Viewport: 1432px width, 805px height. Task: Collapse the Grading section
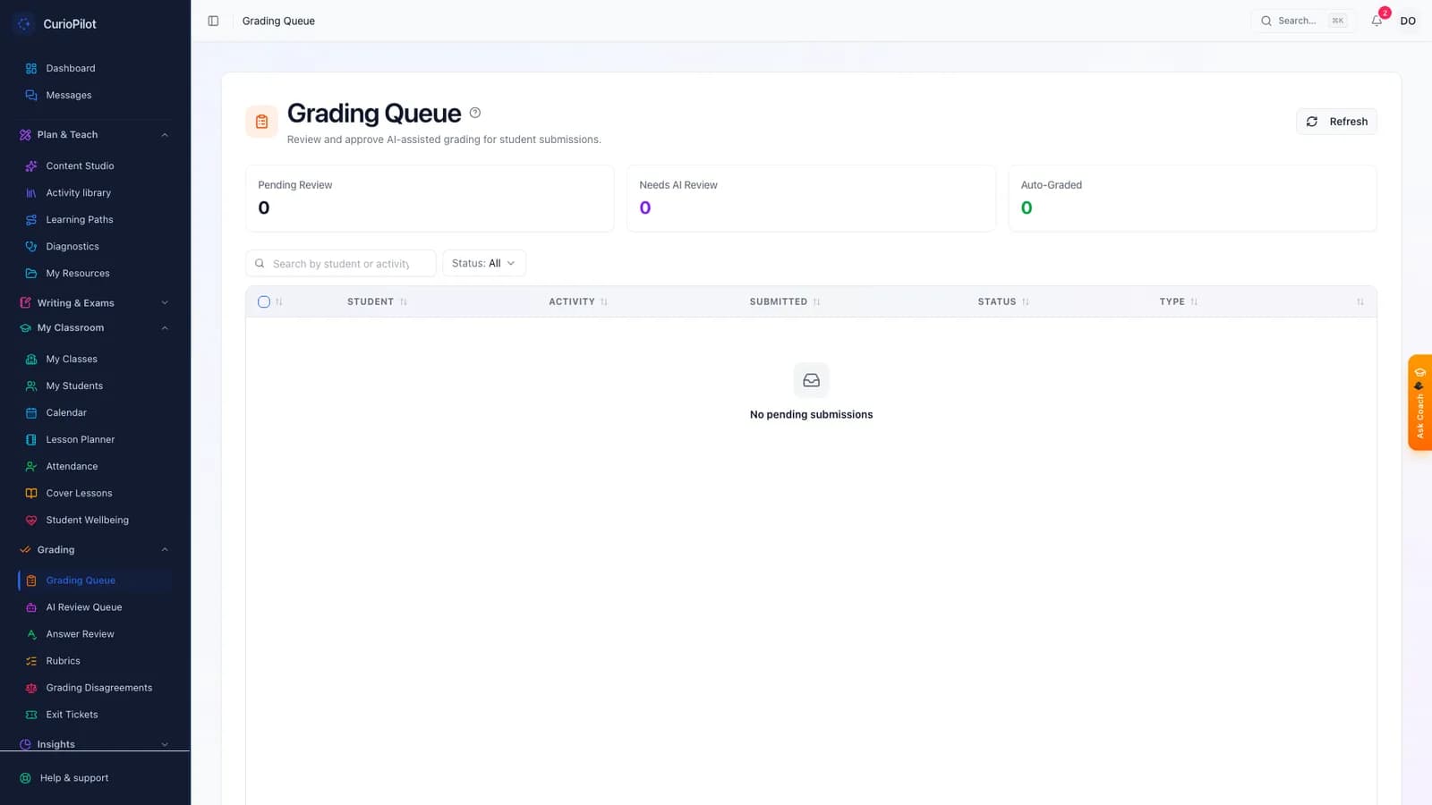coord(95,549)
